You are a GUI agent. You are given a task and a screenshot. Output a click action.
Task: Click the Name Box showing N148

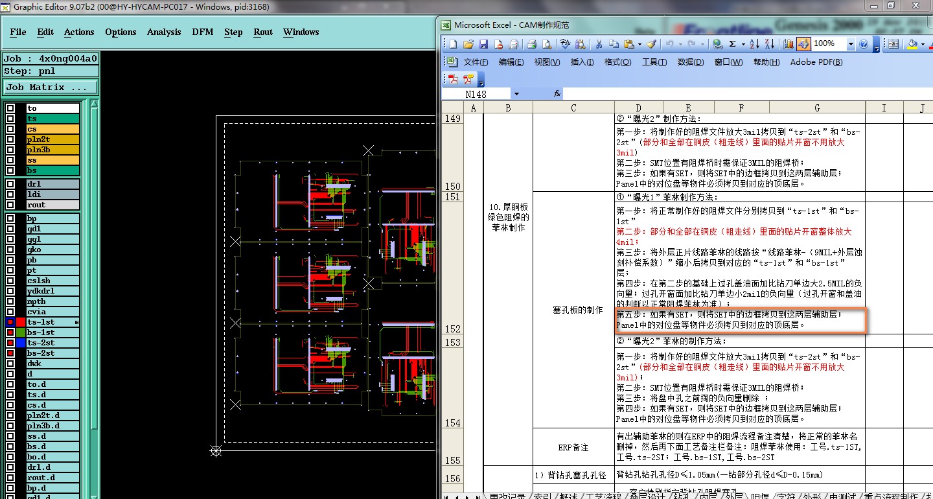(476, 94)
